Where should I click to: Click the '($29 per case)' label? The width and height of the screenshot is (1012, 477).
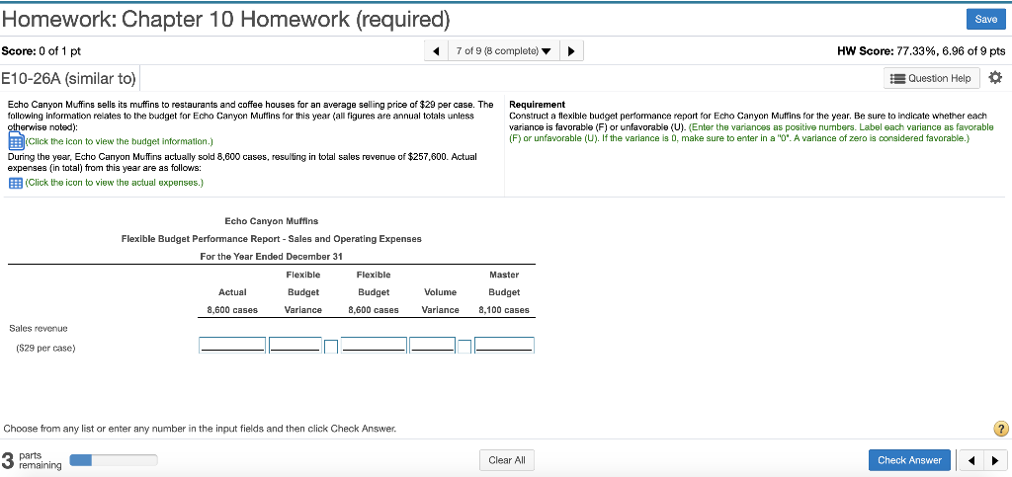pyautogui.click(x=45, y=348)
